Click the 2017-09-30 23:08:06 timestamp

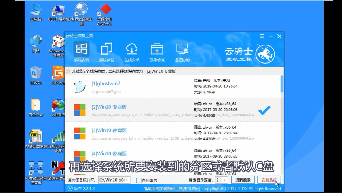point(220,110)
